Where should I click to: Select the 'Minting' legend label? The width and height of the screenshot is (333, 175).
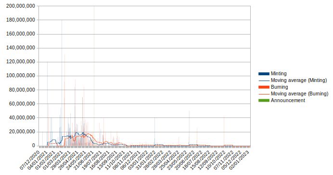(279, 74)
